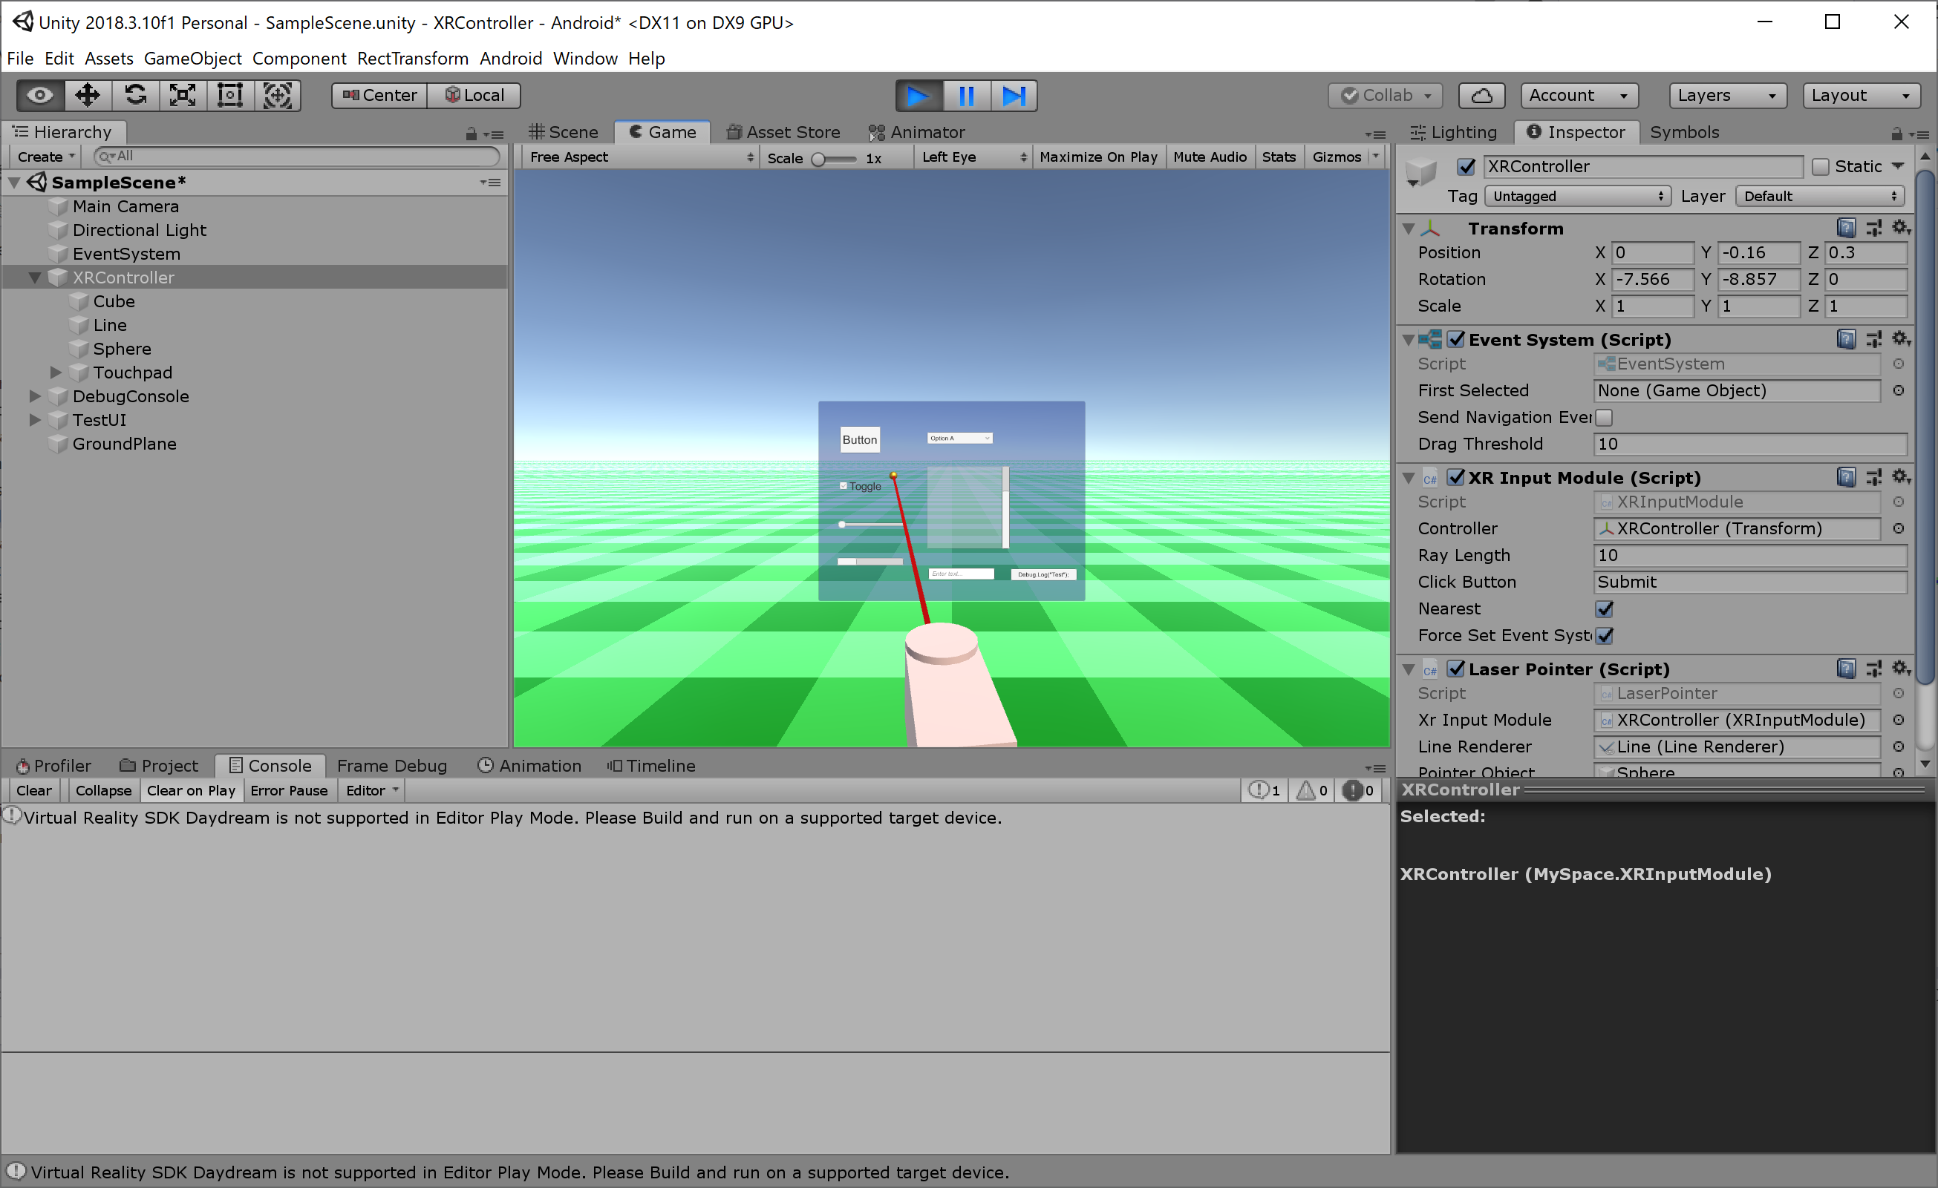Select the Scale tool
This screenshot has height=1188, width=1938.
tap(183, 95)
